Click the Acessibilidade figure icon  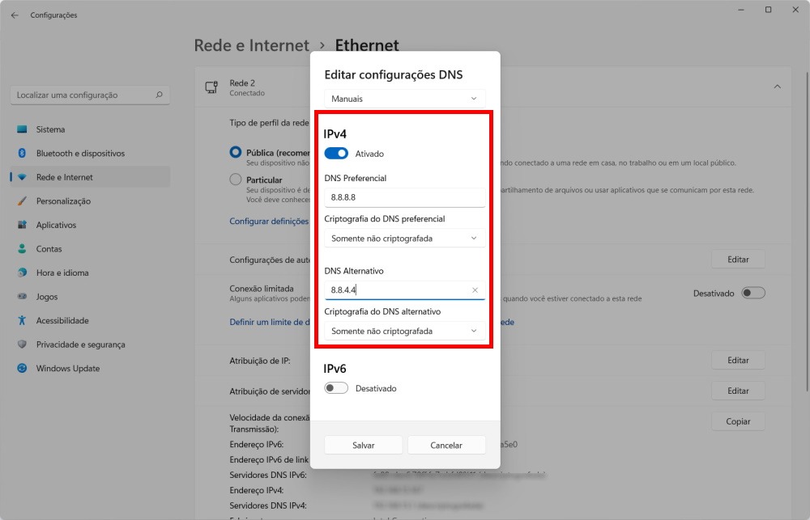tap(22, 320)
